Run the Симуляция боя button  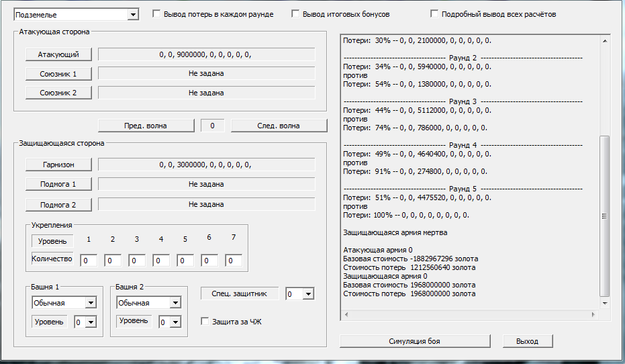(x=414, y=341)
